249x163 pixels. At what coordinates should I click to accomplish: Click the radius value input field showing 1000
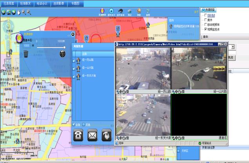(x=26, y=46)
